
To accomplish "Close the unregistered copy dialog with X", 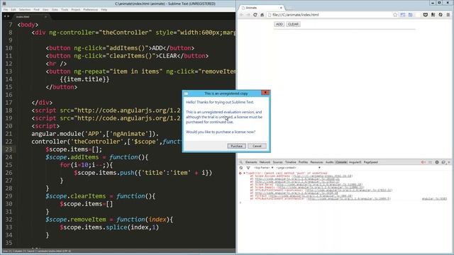I will [265, 93].
